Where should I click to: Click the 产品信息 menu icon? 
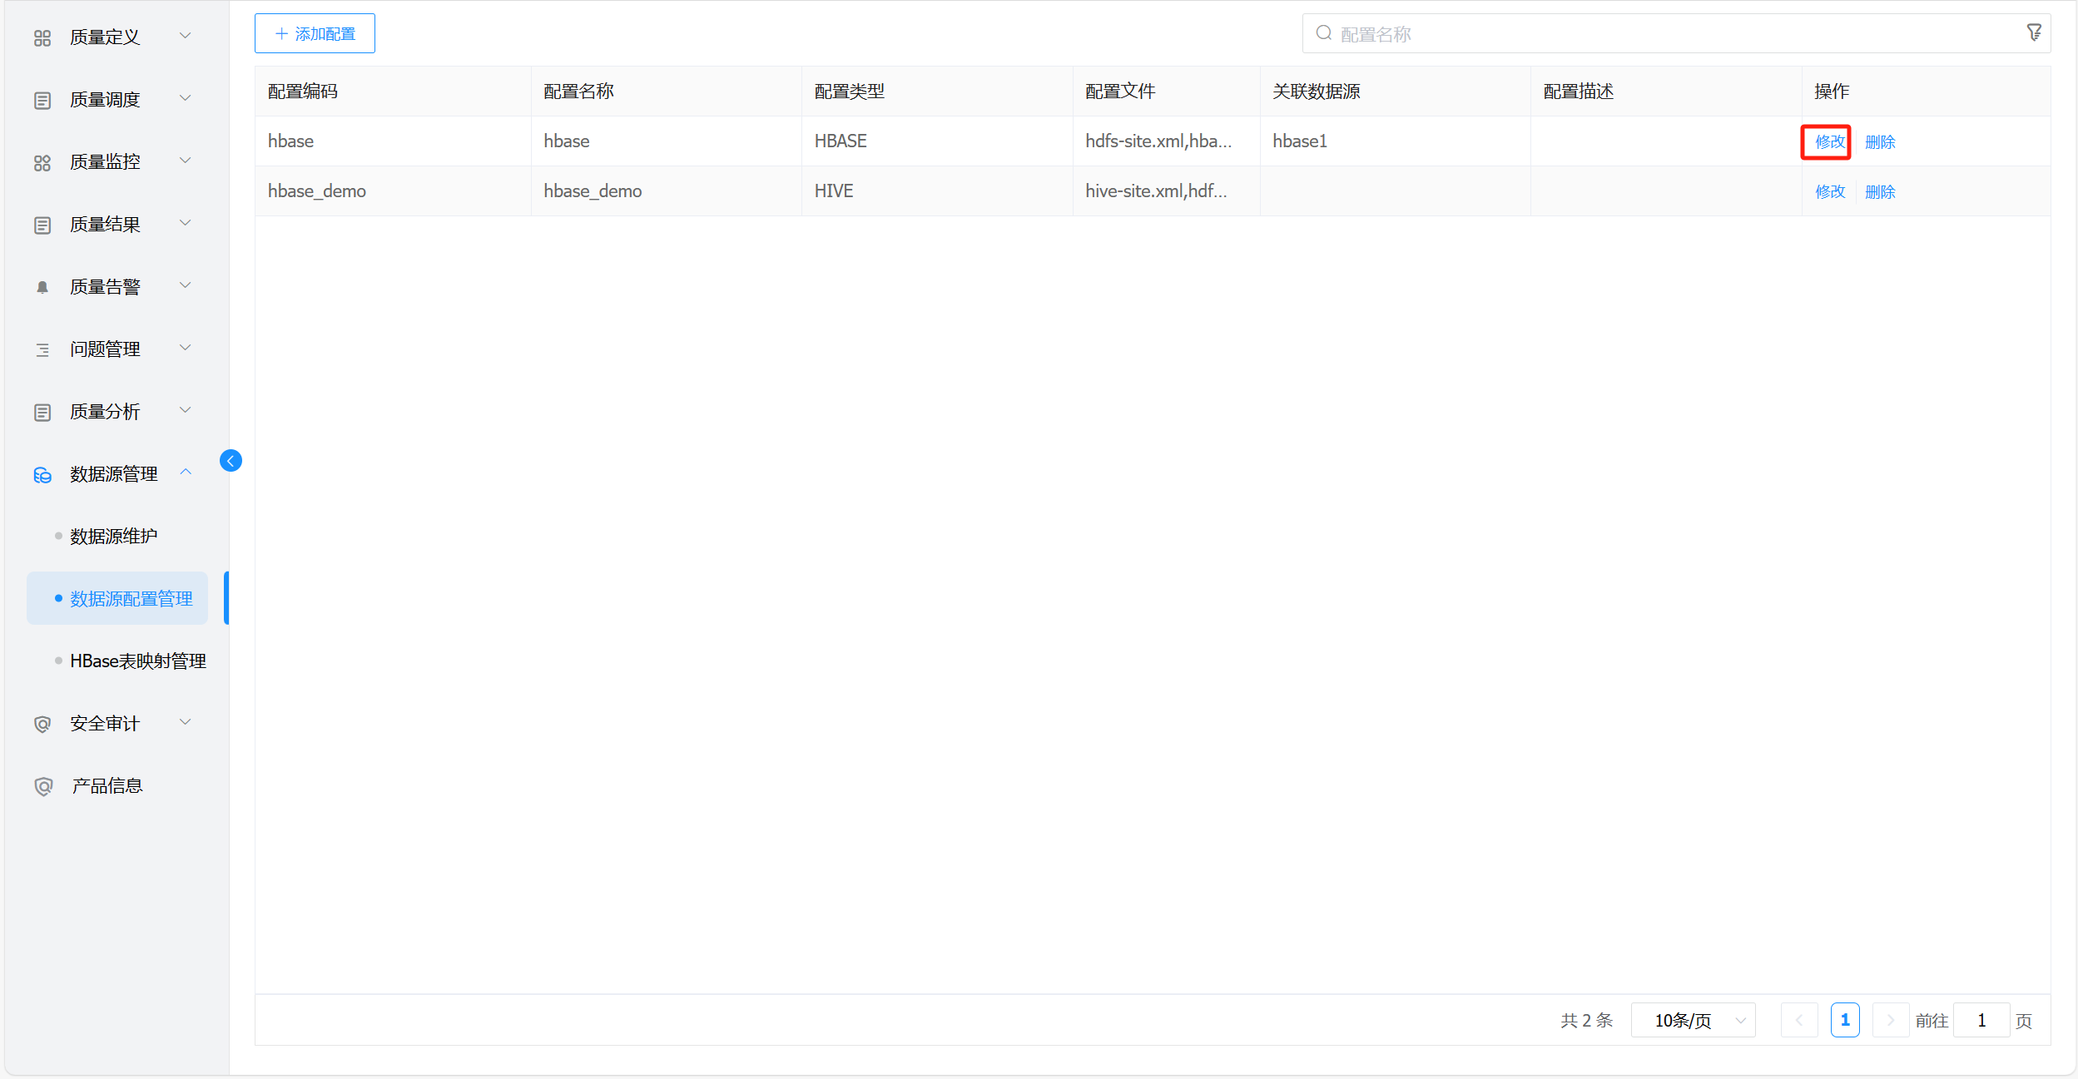point(42,786)
